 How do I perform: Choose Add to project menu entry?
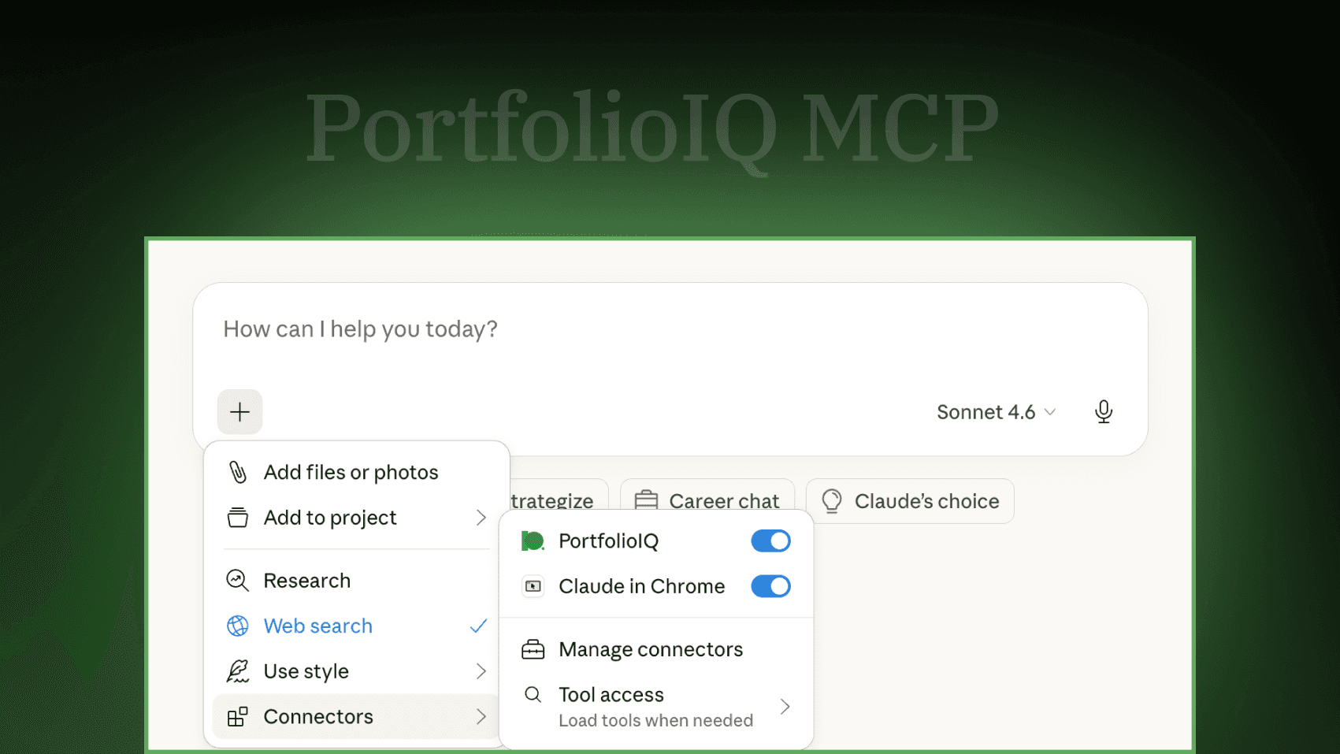coord(356,518)
